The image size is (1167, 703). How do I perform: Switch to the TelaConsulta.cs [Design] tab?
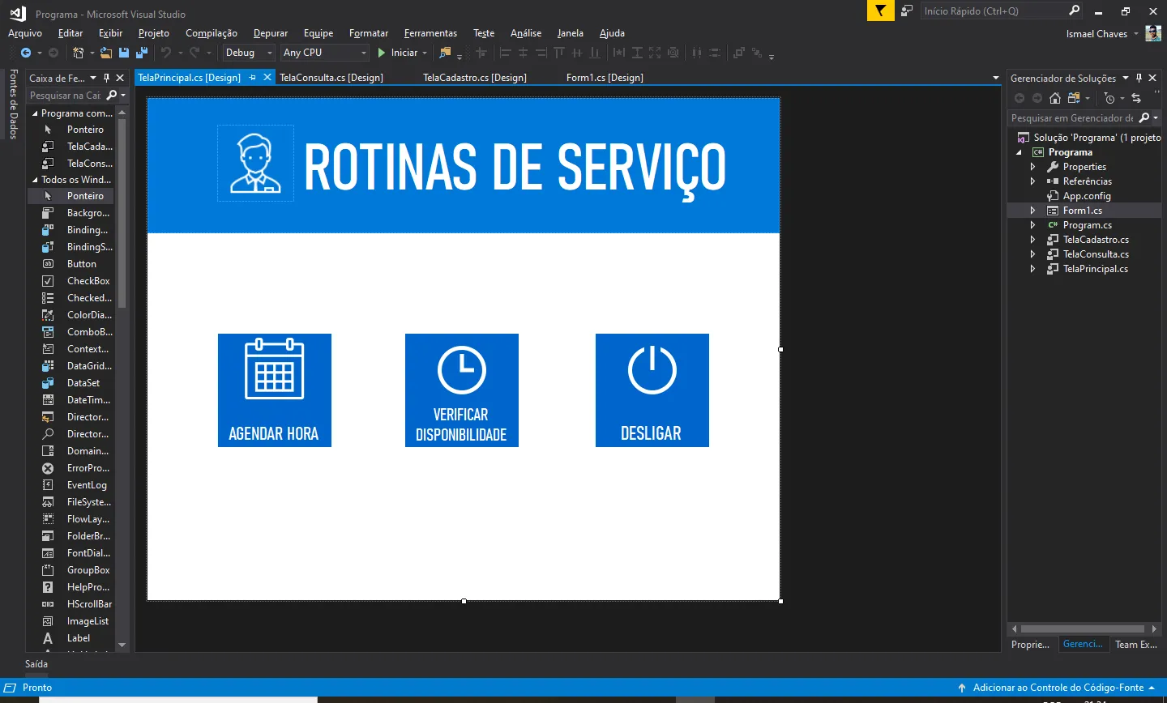(331, 78)
